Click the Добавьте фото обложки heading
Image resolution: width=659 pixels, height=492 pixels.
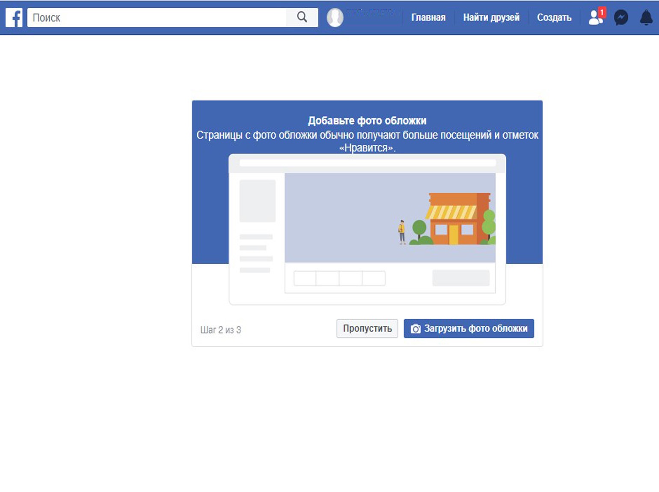click(x=367, y=121)
